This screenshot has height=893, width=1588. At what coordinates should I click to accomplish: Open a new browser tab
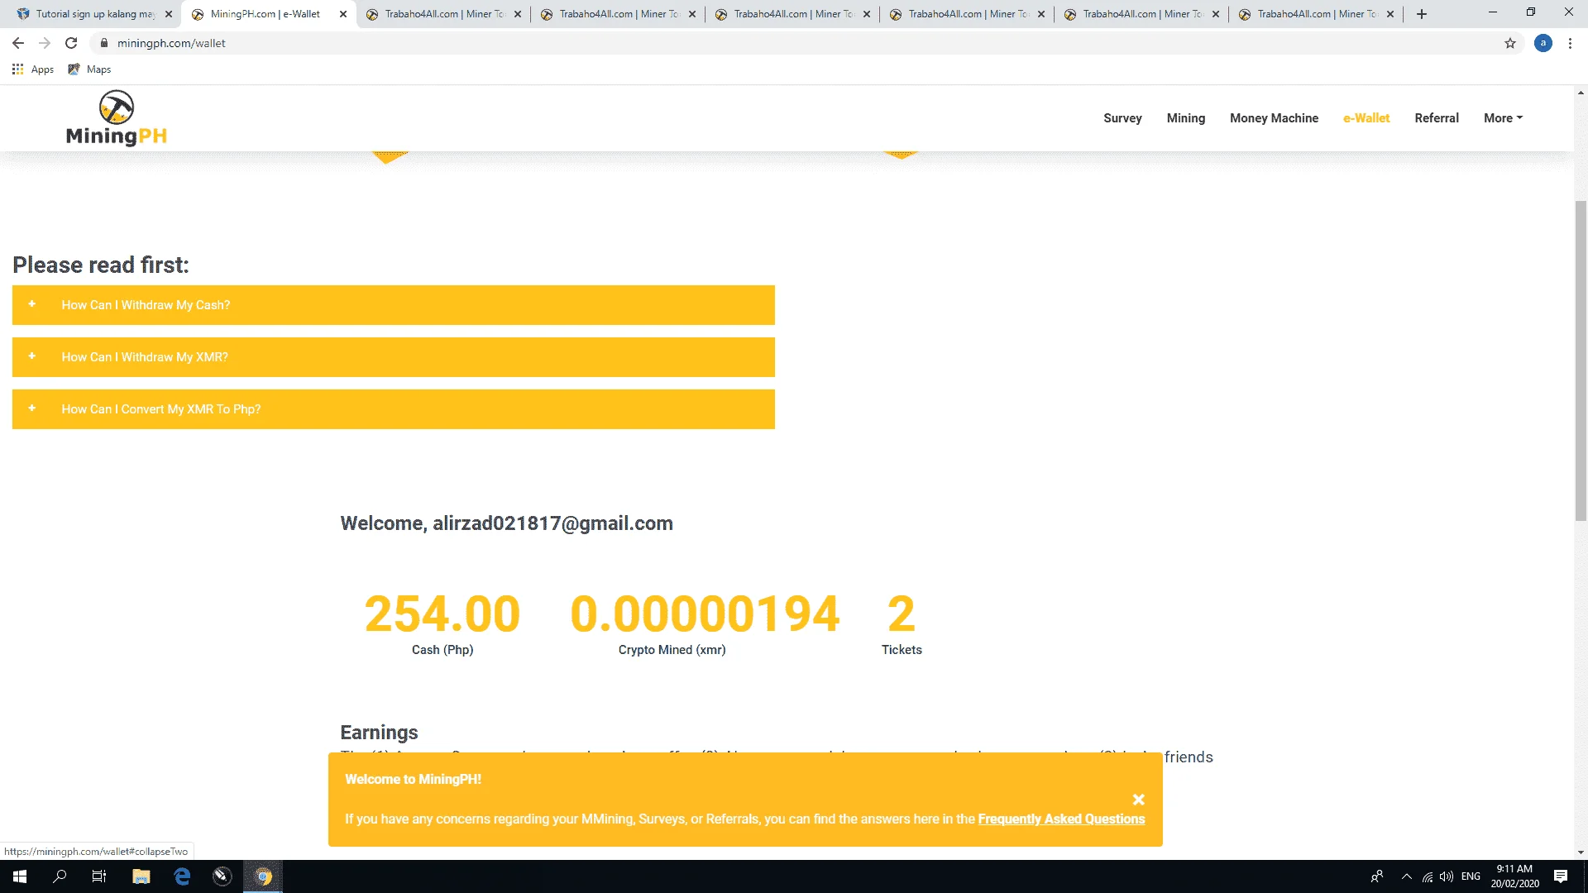point(1422,14)
